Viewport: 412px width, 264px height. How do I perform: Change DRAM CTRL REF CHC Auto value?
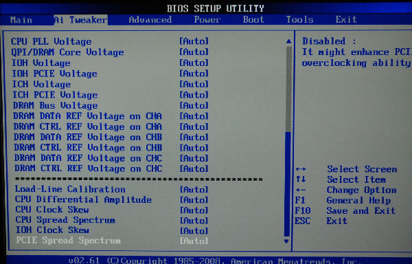pyautogui.click(x=194, y=168)
